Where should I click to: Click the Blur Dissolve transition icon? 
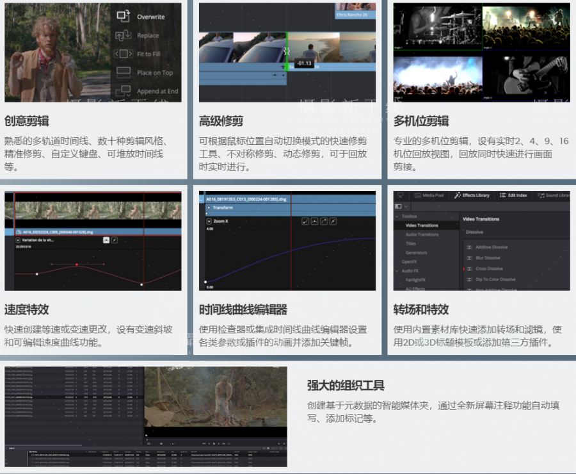coord(470,257)
